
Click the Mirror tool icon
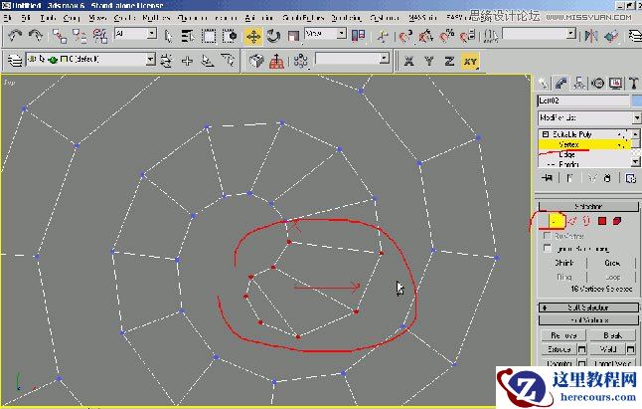pos(590,36)
